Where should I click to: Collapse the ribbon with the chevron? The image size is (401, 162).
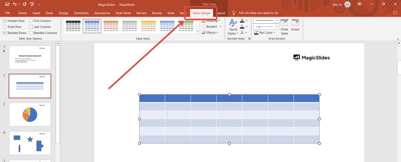(398, 39)
